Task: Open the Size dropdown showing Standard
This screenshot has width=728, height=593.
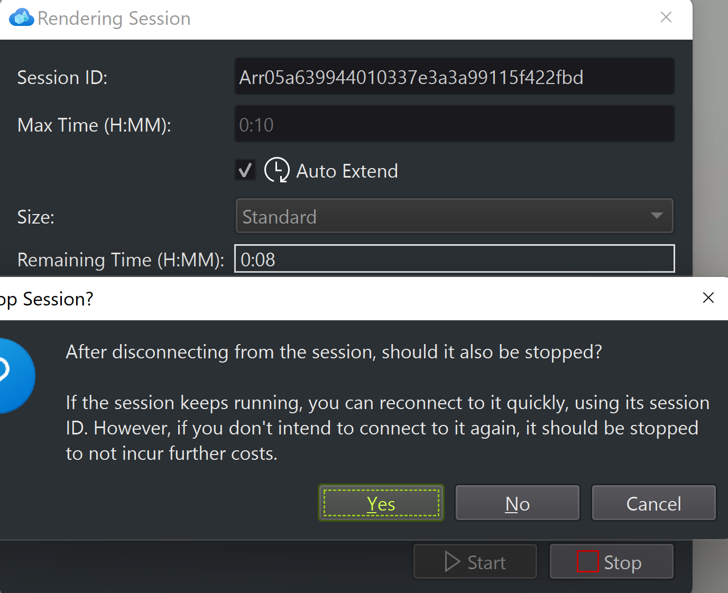Action: click(454, 216)
